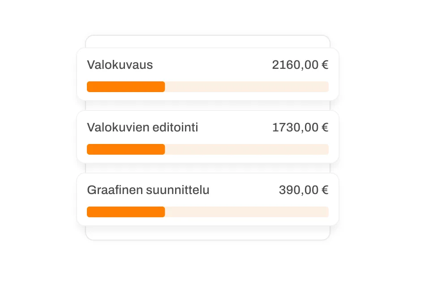Click the Valokuvien editointi progress bar
This screenshot has width=429, height=287.
point(208,149)
